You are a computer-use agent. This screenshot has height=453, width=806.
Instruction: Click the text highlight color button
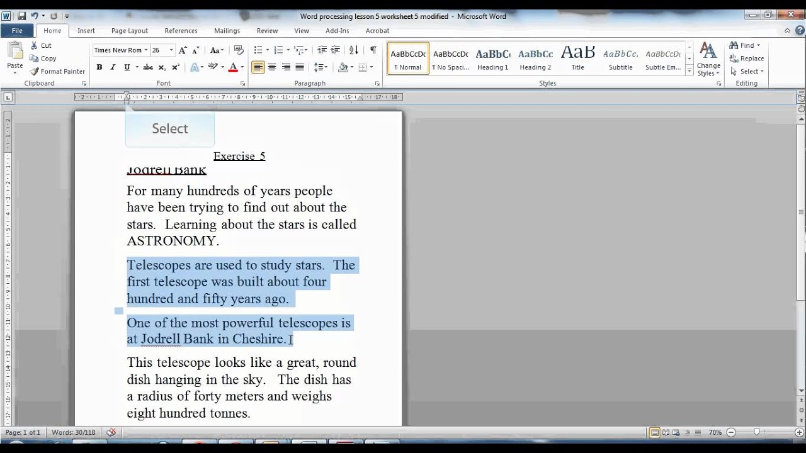[x=213, y=67]
